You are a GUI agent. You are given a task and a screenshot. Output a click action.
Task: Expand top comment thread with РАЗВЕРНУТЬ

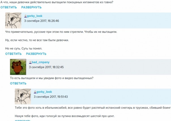coord(31,7)
